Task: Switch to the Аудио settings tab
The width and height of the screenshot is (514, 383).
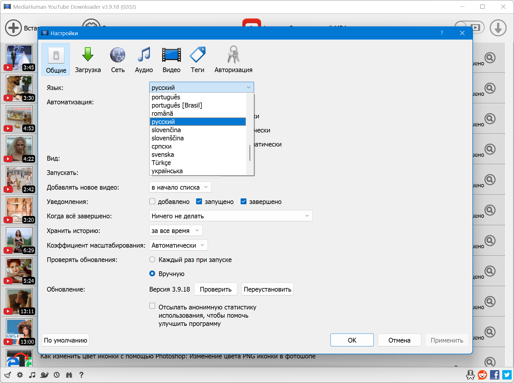Action: tap(144, 60)
